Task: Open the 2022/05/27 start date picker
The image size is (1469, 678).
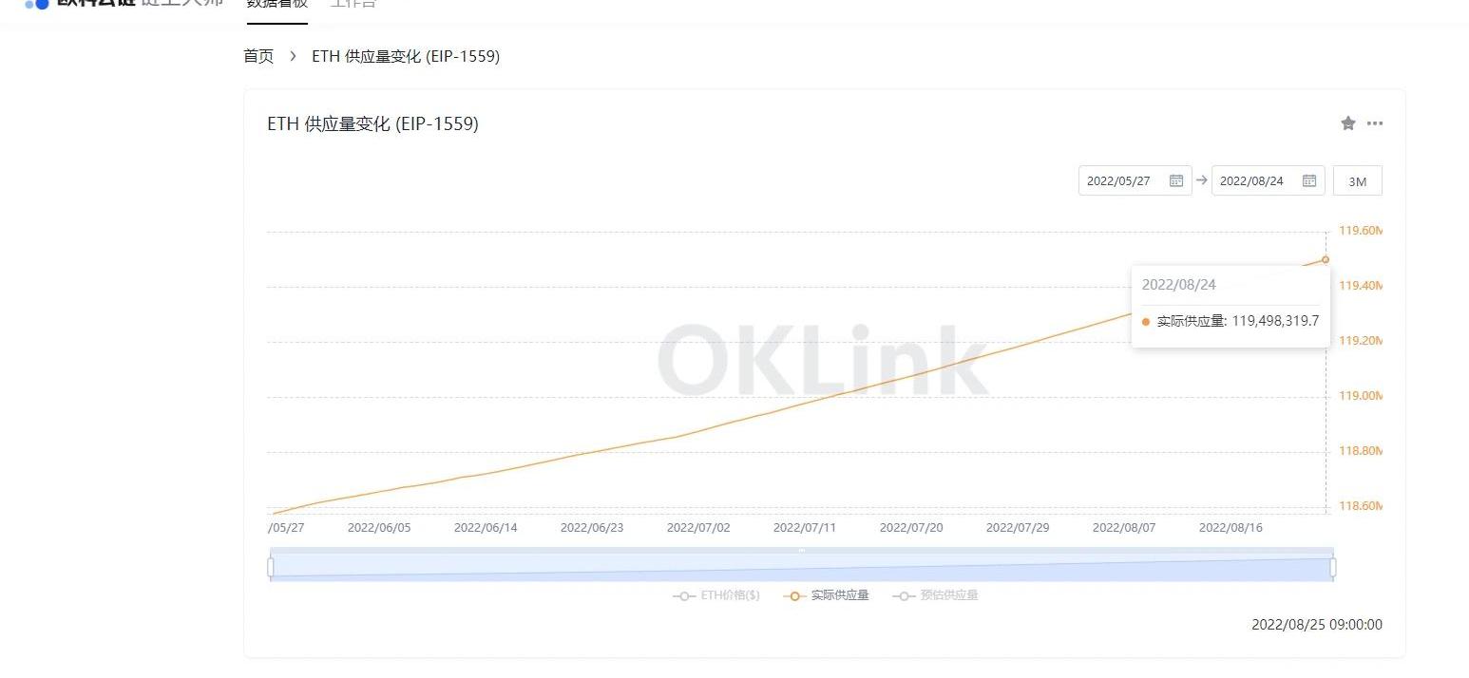Action: click(1119, 180)
